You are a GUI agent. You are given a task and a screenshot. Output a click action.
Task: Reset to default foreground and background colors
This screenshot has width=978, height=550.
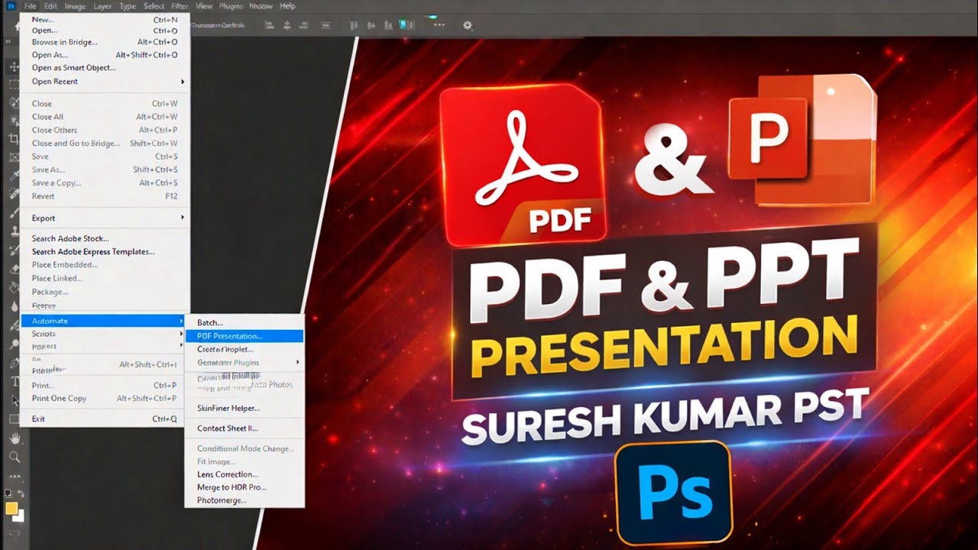[8, 493]
